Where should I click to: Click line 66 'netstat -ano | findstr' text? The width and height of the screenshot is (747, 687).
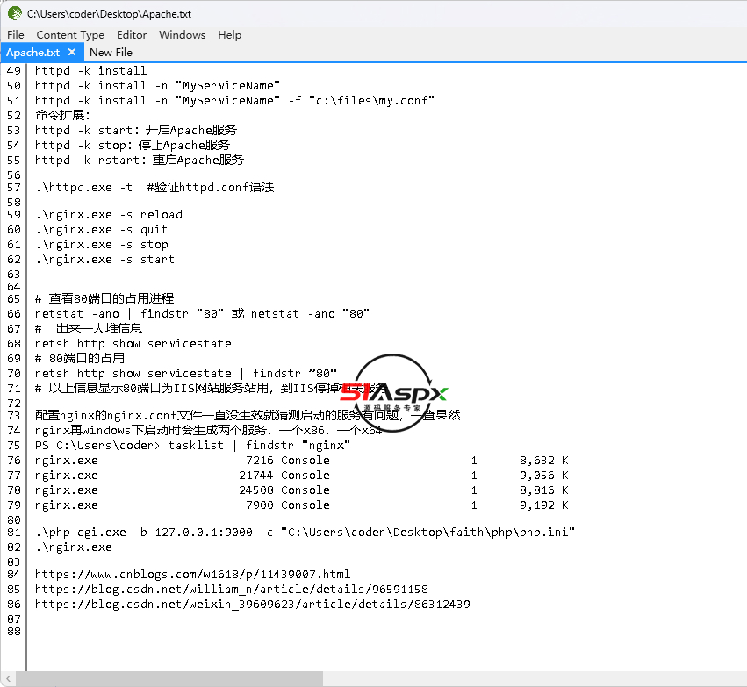(202, 314)
